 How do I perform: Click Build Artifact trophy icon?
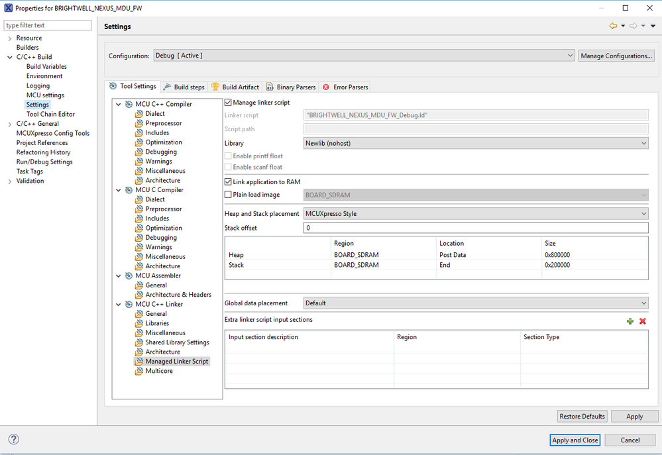pyautogui.click(x=215, y=87)
